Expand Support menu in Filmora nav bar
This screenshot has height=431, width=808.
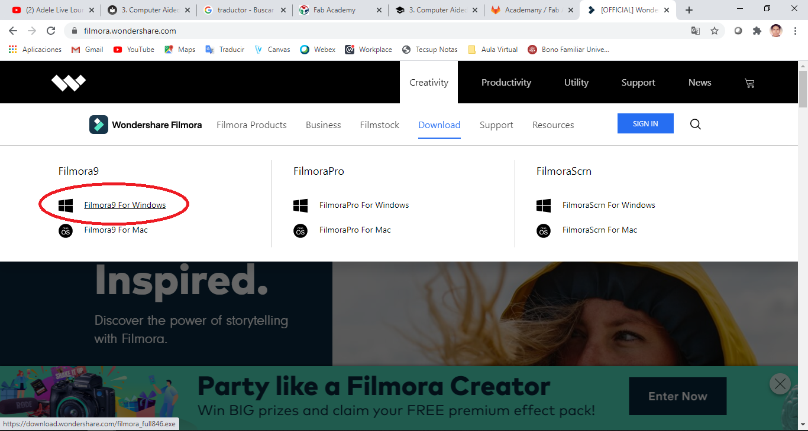click(x=496, y=125)
